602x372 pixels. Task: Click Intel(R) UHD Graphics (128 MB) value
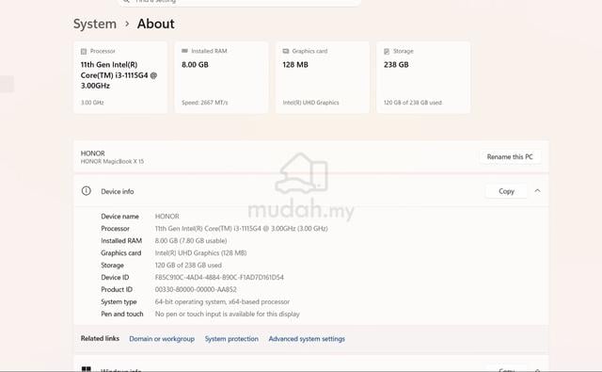[x=200, y=253]
